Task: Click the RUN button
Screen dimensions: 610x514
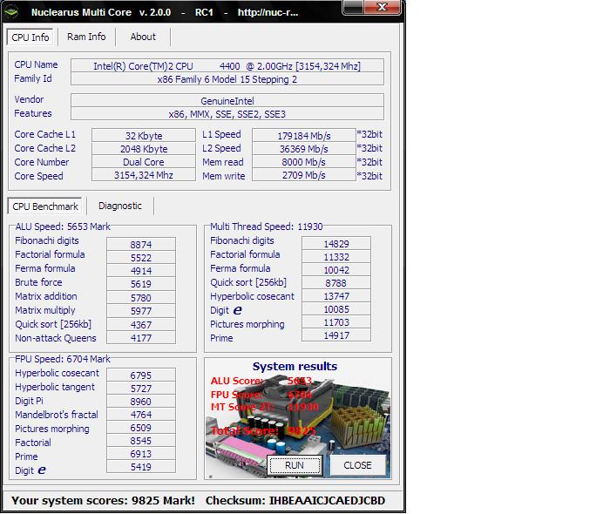Action: click(295, 465)
